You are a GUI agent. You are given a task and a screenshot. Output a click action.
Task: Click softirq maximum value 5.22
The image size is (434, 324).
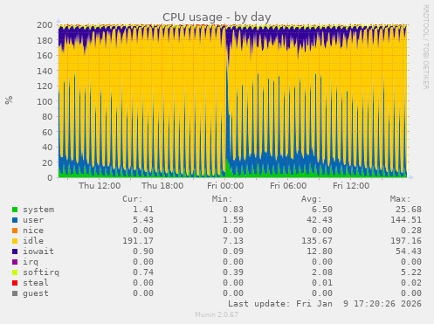[411, 272]
